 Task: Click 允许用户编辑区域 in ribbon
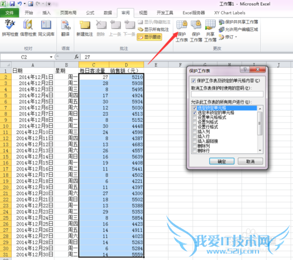tap(239, 29)
